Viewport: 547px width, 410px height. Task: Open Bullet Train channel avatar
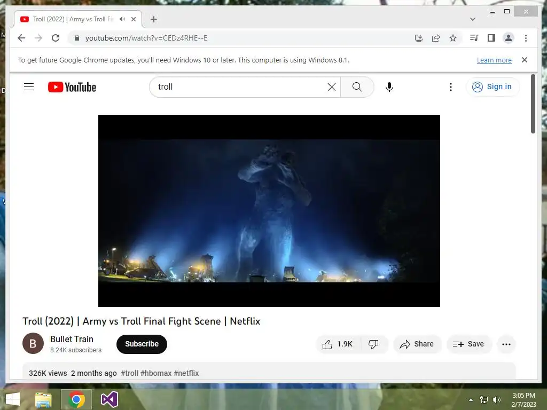click(x=33, y=343)
